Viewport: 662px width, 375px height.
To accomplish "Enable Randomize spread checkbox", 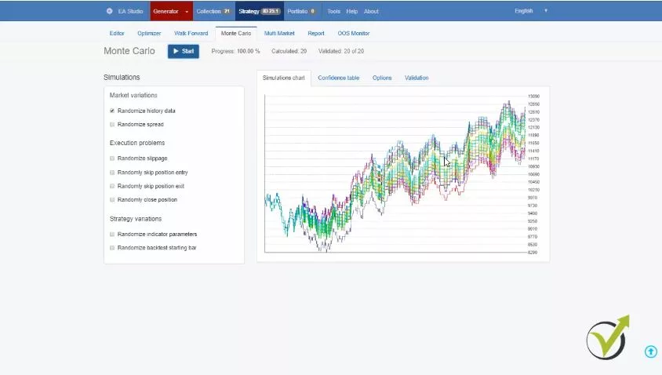I will (112, 125).
